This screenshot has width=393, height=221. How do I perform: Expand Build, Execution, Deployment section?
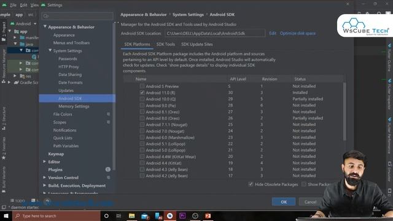click(x=45, y=185)
